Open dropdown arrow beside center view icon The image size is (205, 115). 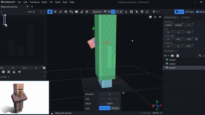[157, 12]
